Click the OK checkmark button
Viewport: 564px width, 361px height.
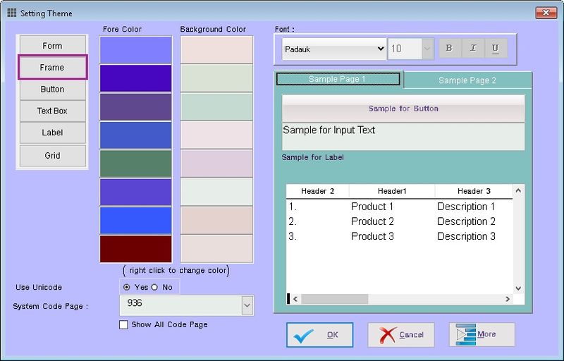tap(319, 335)
